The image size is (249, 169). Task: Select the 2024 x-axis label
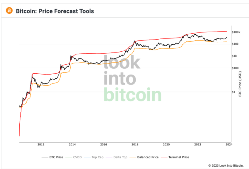(x=229, y=145)
